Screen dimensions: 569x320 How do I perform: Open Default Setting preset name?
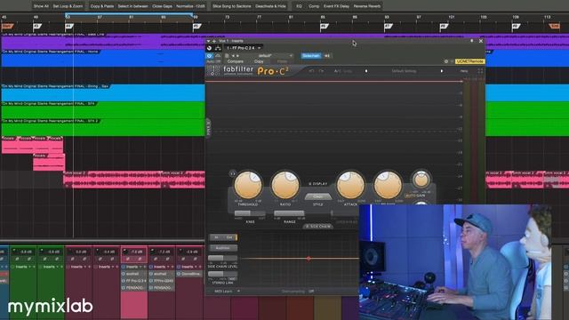(x=404, y=71)
